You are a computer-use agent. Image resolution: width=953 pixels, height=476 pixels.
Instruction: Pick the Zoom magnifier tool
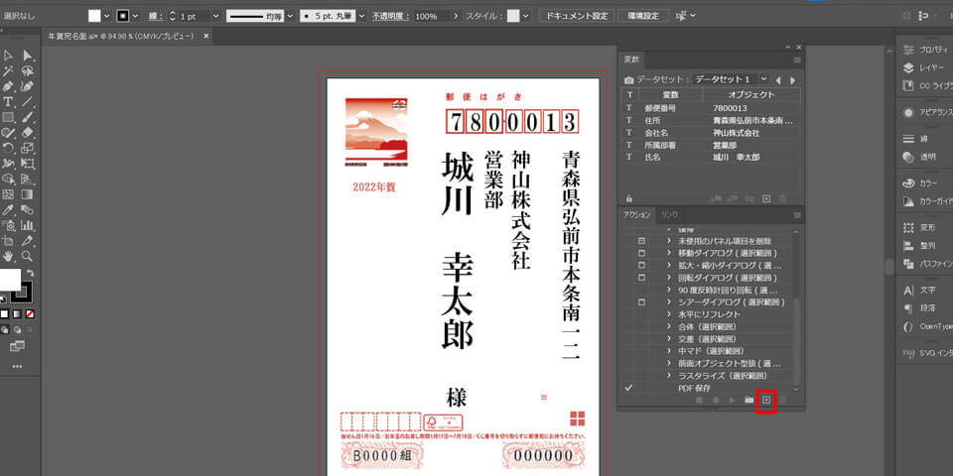[28, 255]
